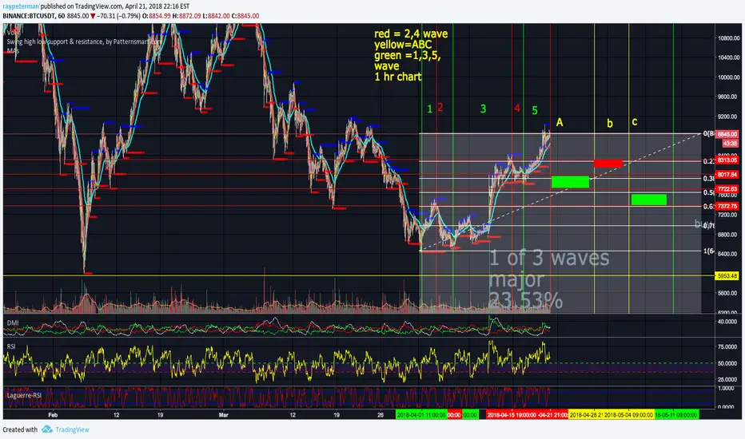
Task: Select the yellow wave A label
Action: click(560, 122)
